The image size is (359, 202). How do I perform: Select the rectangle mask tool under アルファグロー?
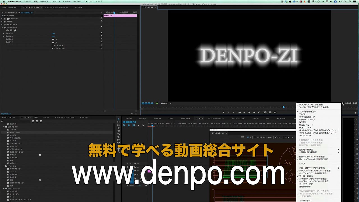tap(11, 30)
